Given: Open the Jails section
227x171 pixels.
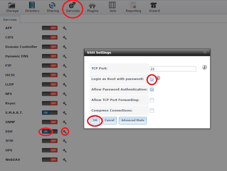Looking at the screenshot, I should point(113,7).
